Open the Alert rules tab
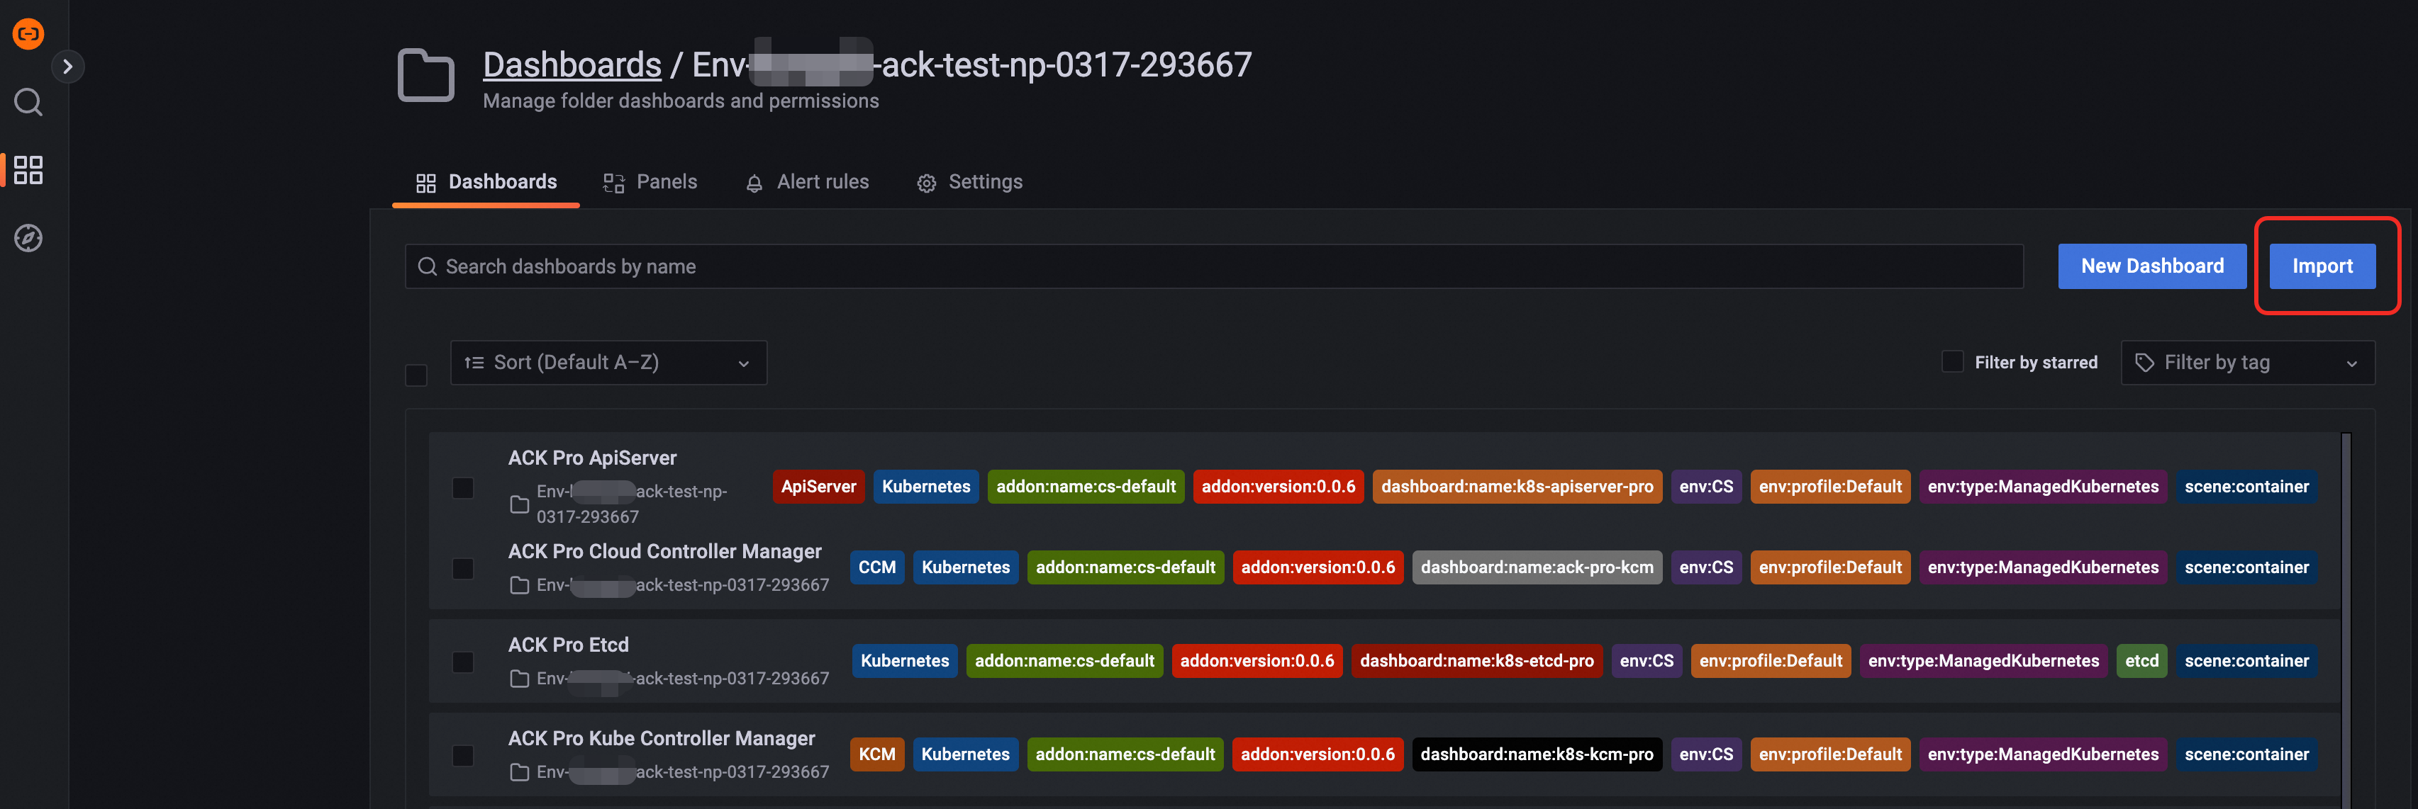 click(807, 182)
